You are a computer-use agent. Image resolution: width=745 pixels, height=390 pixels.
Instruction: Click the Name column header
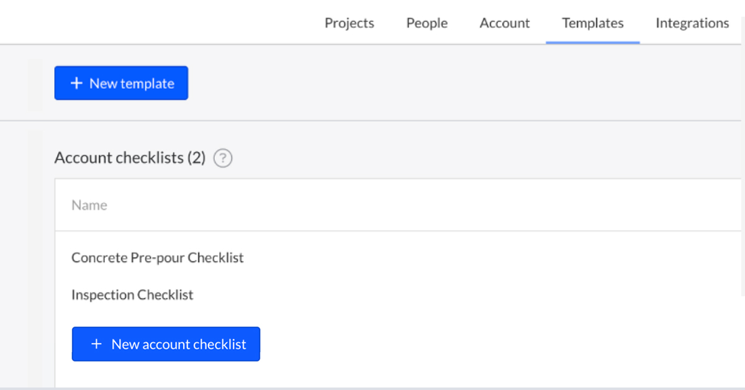coord(89,205)
